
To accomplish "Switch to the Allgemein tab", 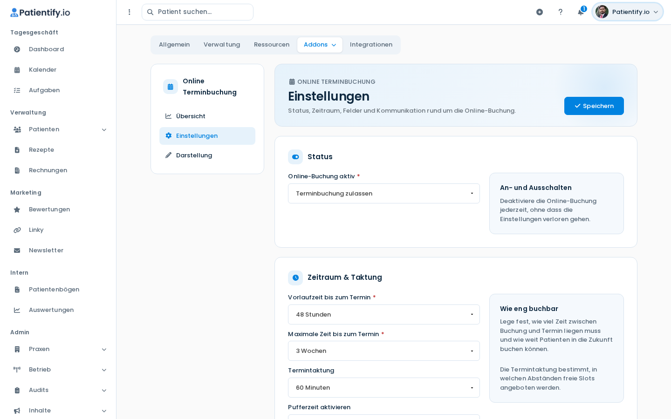I will click(x=174, y=45).
